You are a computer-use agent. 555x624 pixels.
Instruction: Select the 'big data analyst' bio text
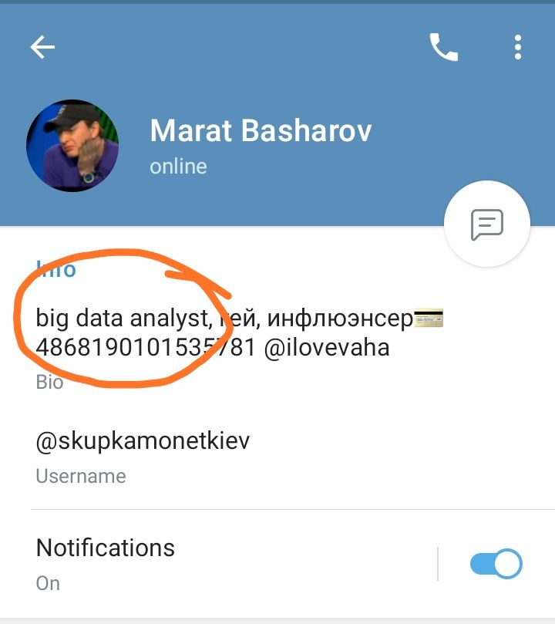coord(122,319)
